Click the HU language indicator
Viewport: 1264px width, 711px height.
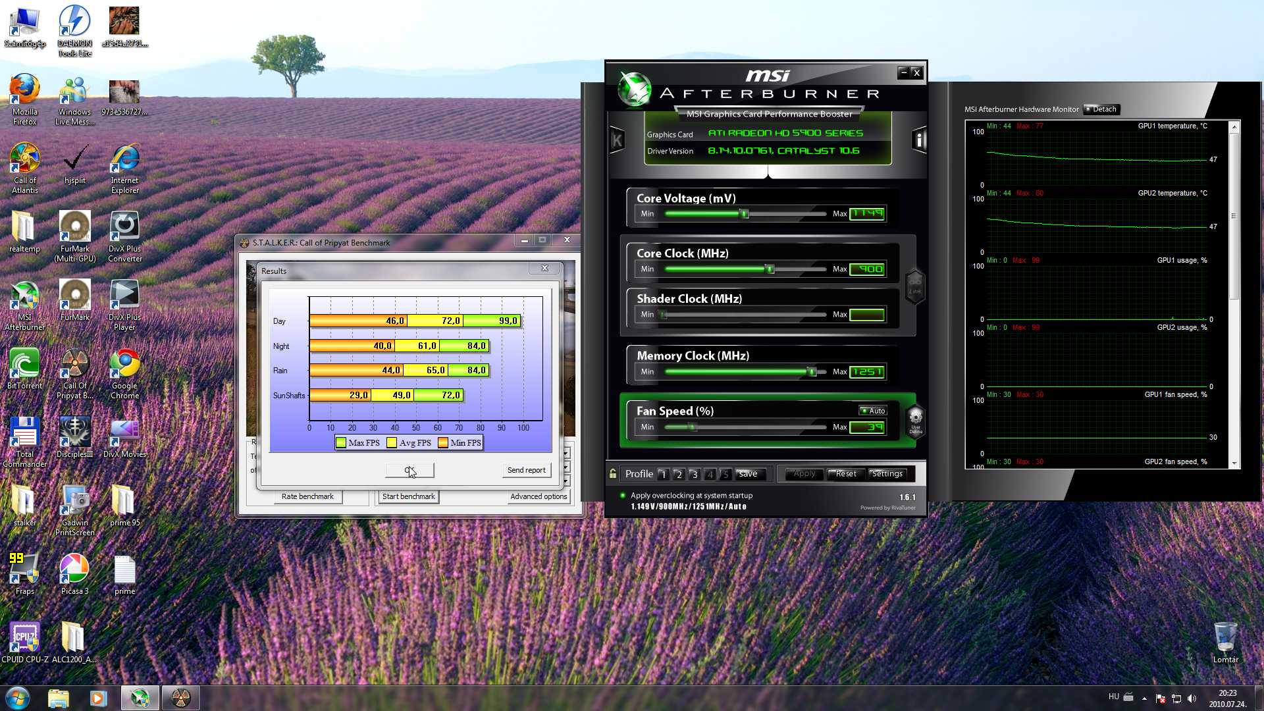pyautogui.click(x=1113, y=697)
